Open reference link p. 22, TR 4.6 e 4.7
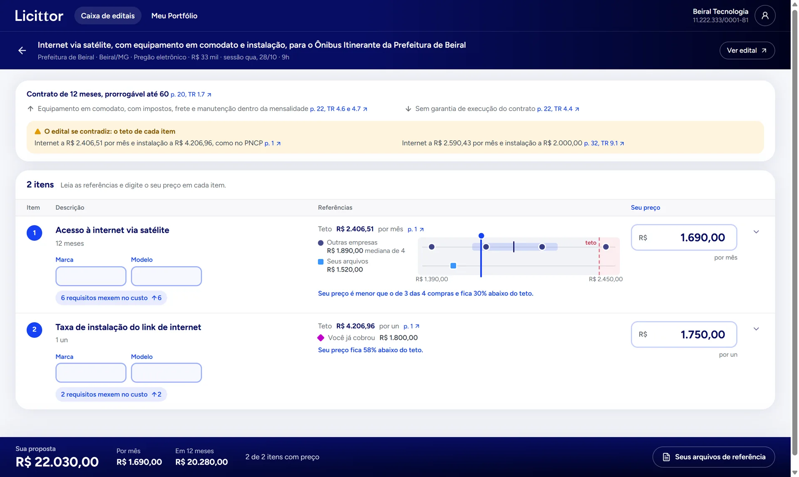 (339, 109)
